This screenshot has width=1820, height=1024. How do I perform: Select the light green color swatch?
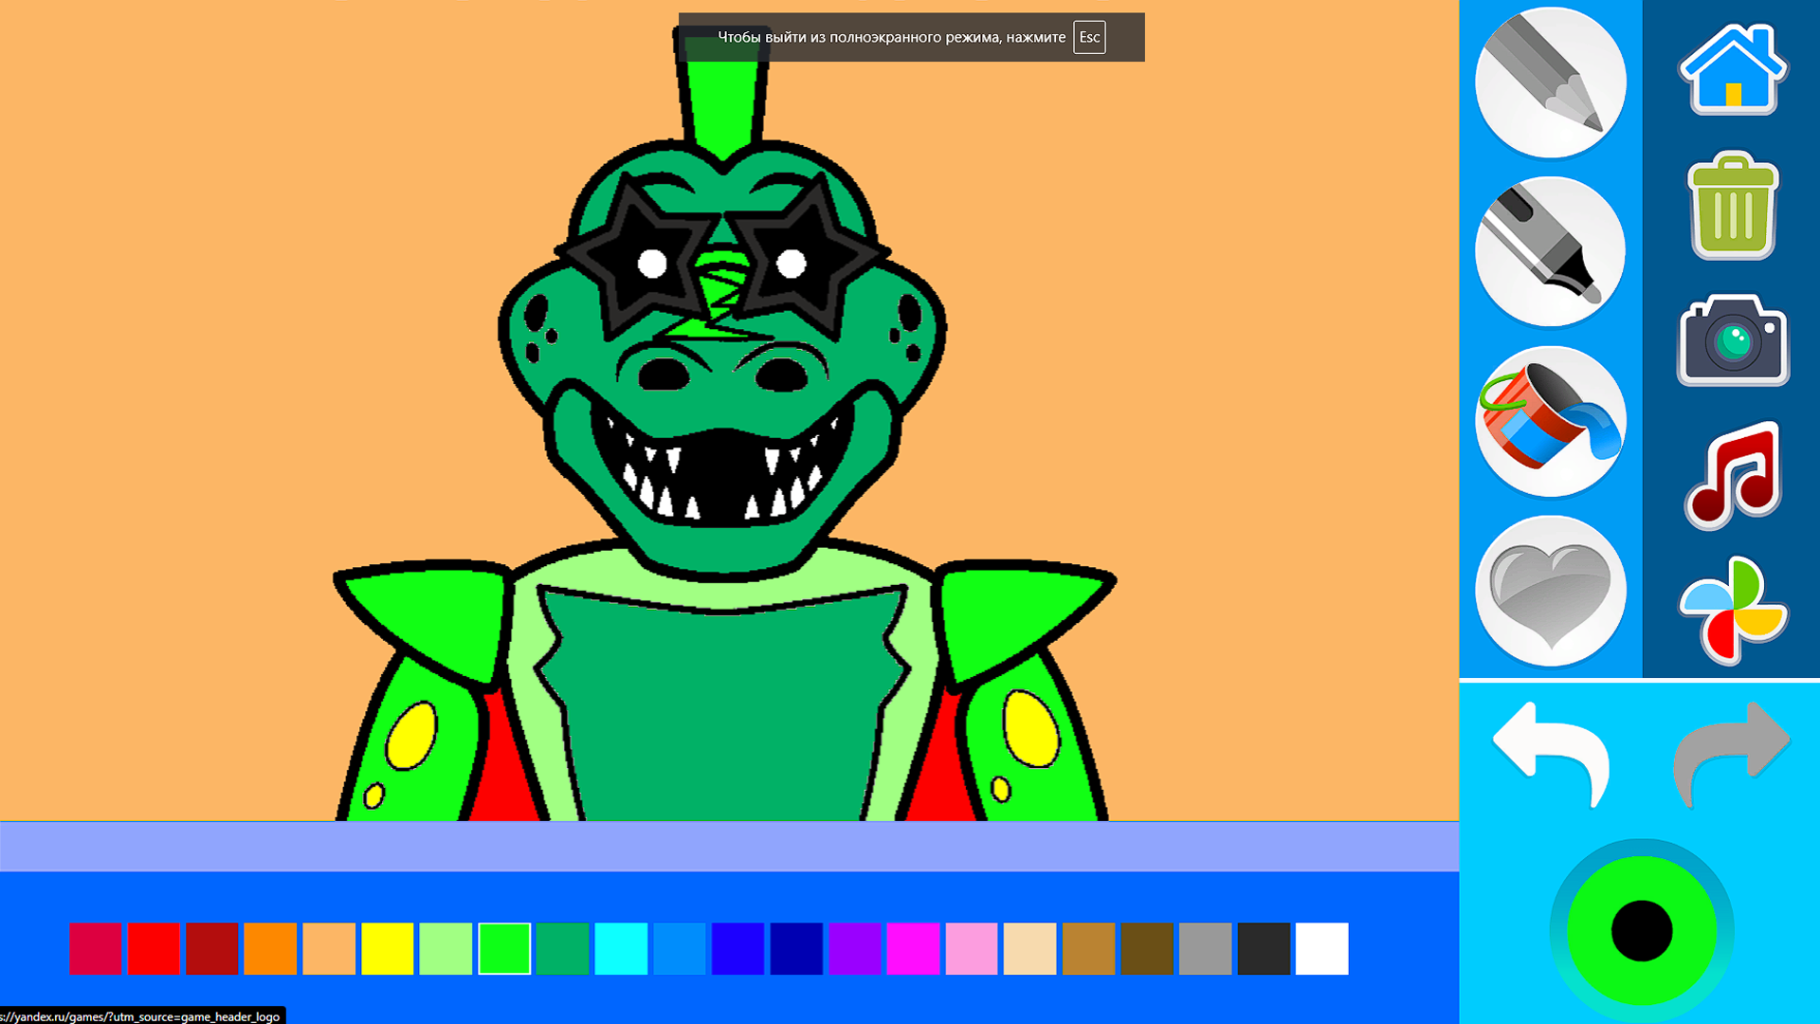446,948
